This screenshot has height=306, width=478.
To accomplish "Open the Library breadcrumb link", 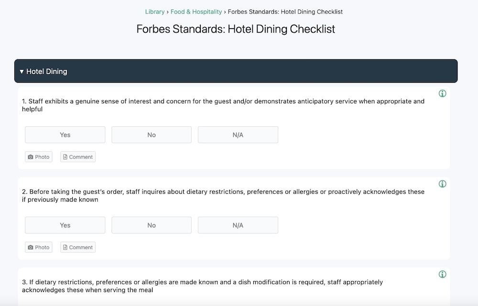I will (x=154, y=11).
